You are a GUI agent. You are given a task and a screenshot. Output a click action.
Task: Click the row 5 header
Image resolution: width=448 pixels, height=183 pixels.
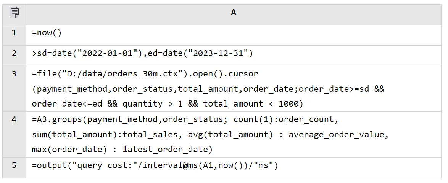tap(14, 166)
